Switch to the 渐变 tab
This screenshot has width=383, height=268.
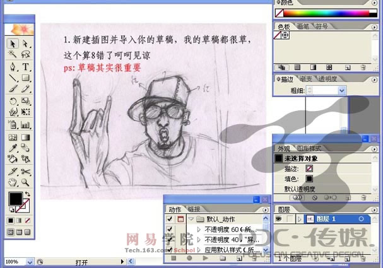coord(306,79)
